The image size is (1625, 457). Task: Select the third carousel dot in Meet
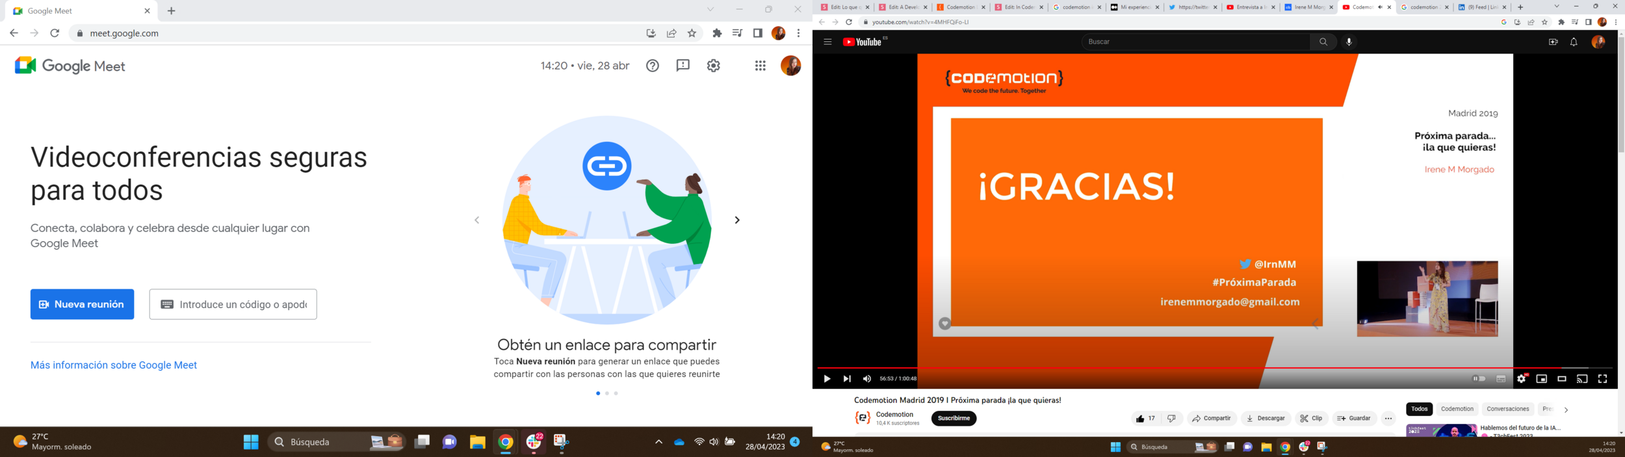tap(616, 393)
